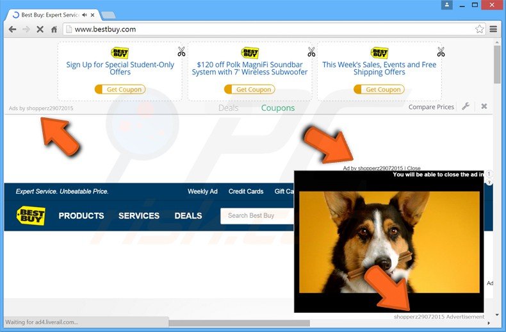Click Best Buy logo on Student-Only coupon

click(x=120, y=53)
